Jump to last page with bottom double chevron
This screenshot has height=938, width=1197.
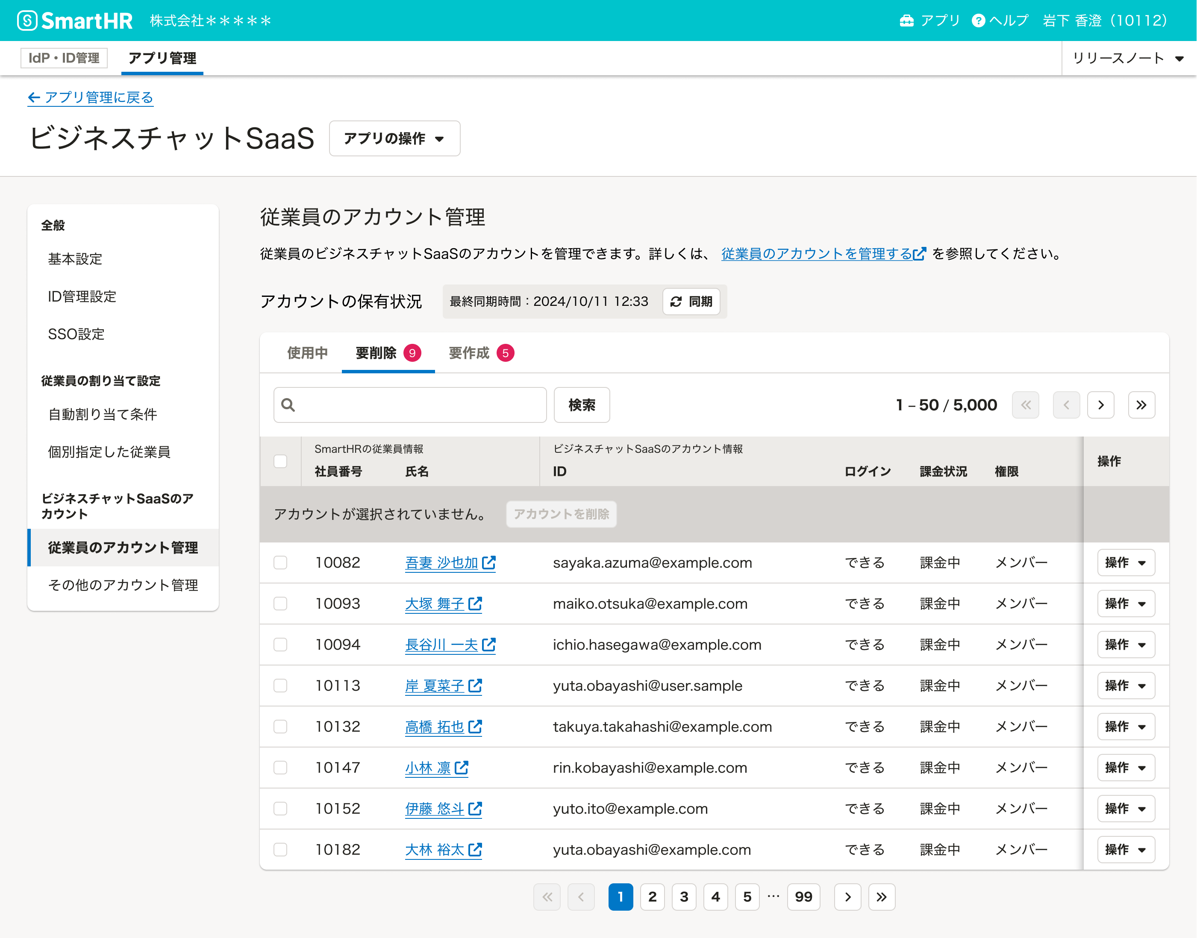tap(882, 897)
